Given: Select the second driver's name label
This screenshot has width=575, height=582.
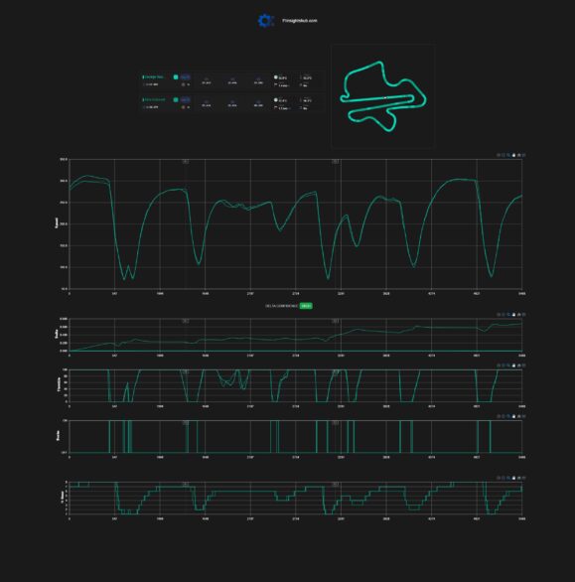Looking at the screenshot, I should (154, 100).
